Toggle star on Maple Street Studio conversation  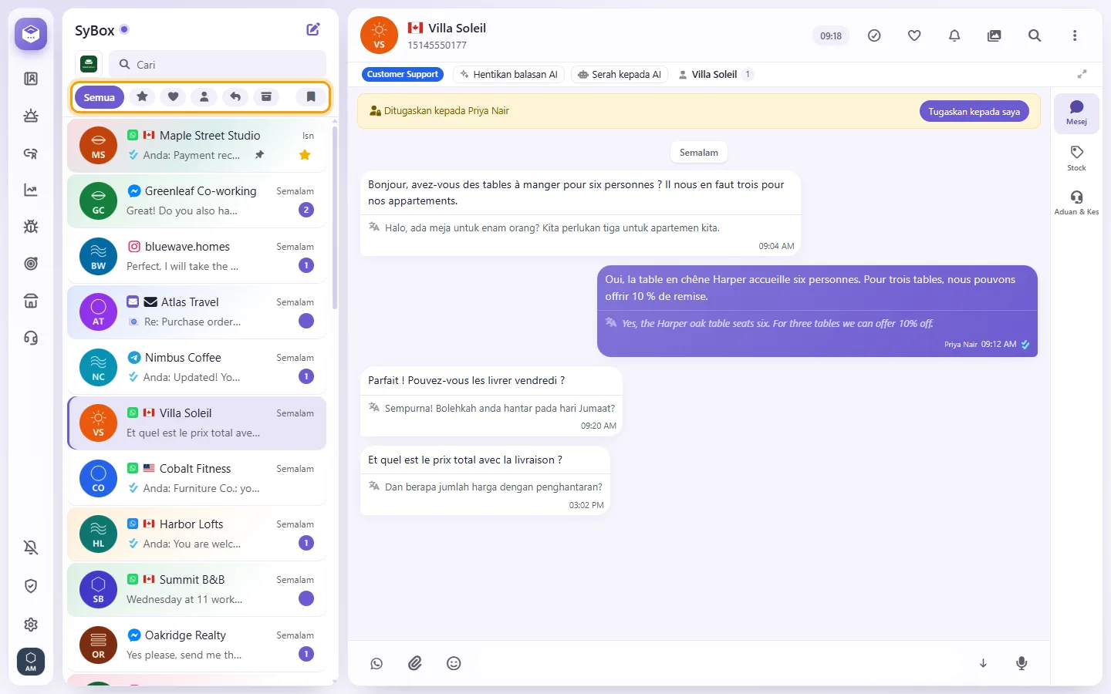pyautogui.click(x=305, y=155)
